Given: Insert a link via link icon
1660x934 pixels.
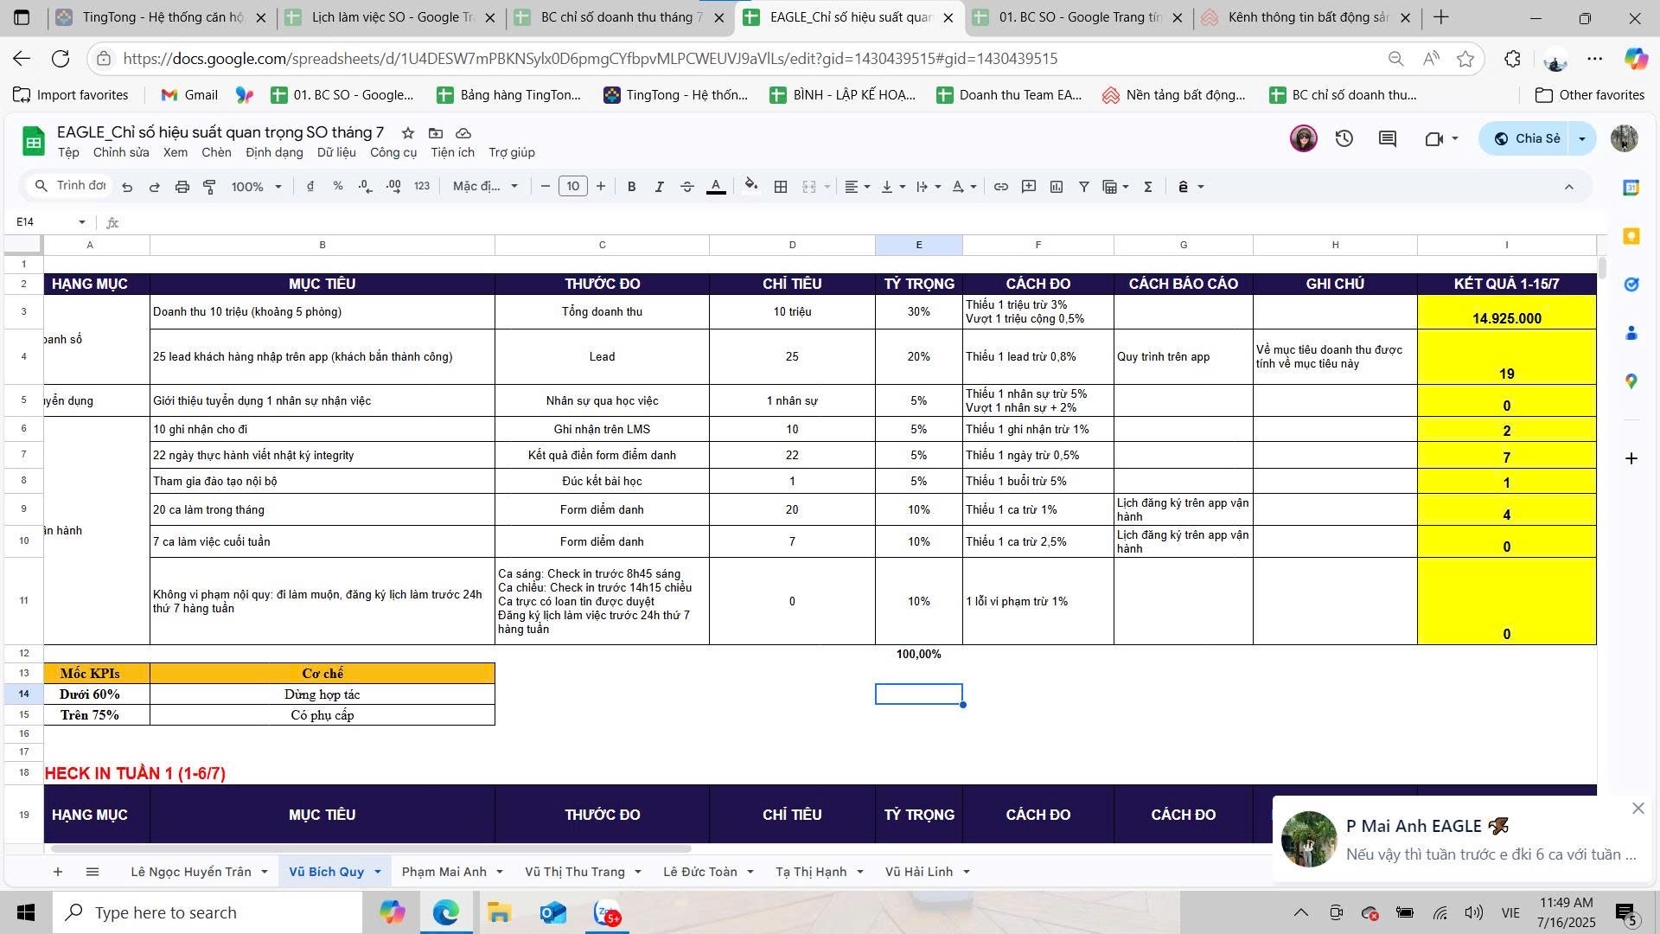Looking at the screenshot, I should [x=1000, y=187].
